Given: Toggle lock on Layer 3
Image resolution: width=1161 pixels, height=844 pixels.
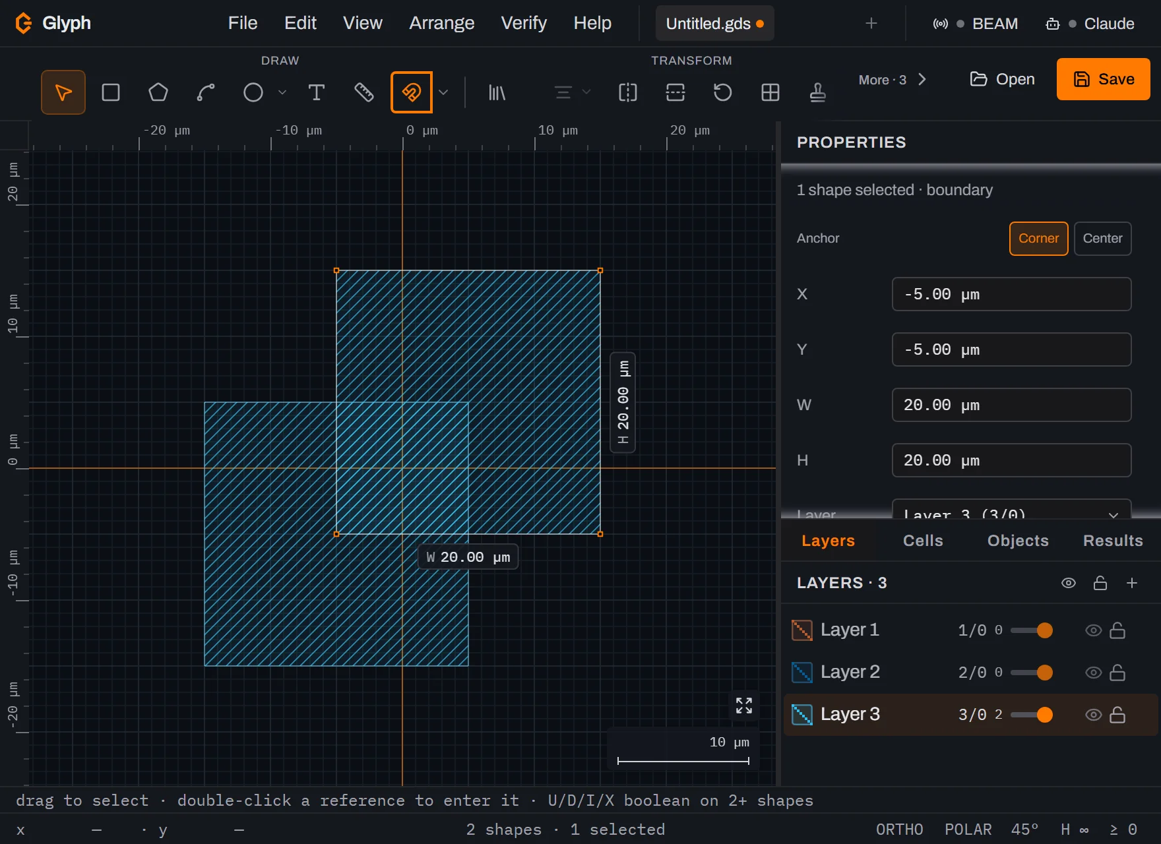Looking at the screenshot, I should coord(1117,715).
